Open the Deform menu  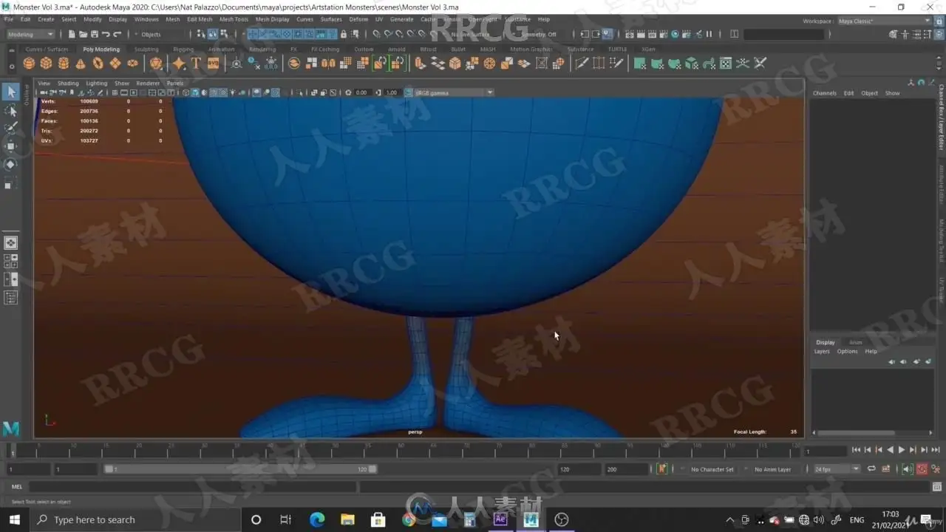click(x=358, y=19)
